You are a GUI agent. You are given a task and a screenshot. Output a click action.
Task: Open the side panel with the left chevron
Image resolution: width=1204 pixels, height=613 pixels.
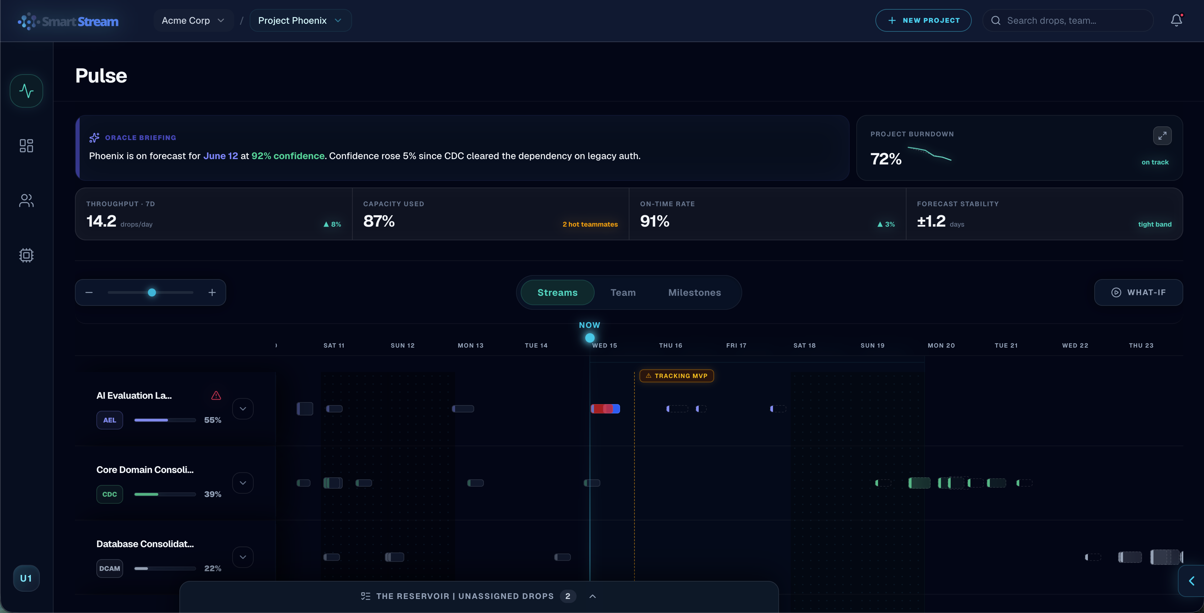click(x=1191, y=581)
